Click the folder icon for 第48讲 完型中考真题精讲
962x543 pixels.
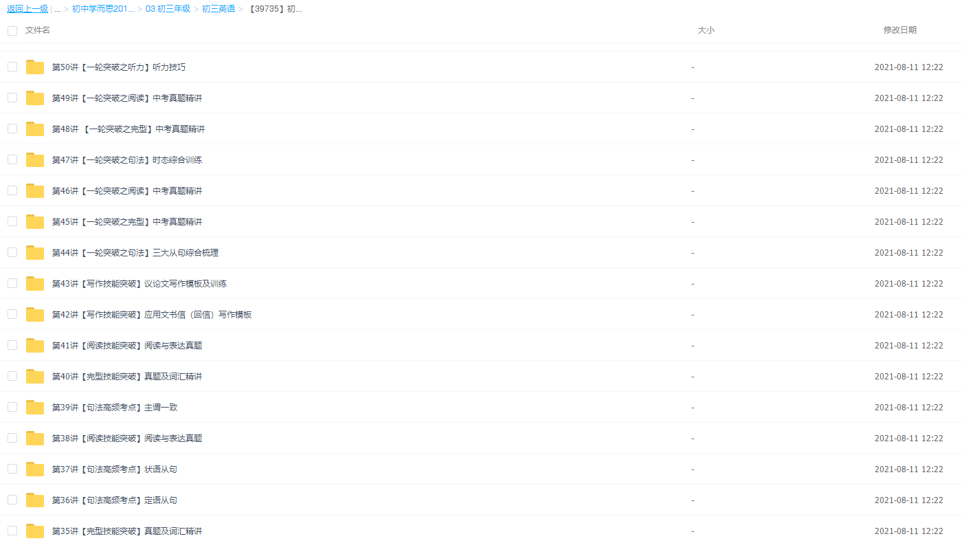tap(34, 129)
